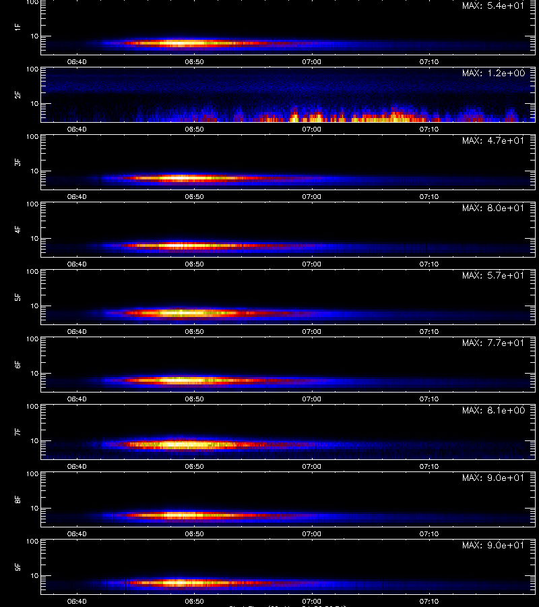Select the MAX: 7.7e+01 readout
The width and height of the screenshot is (539, 607).
click(493, 343)
